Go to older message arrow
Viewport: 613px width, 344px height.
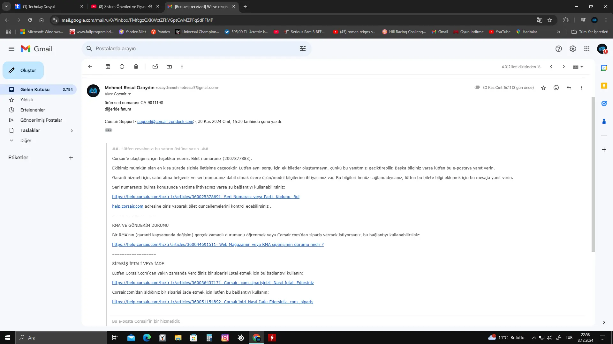(x=564, y=67)
